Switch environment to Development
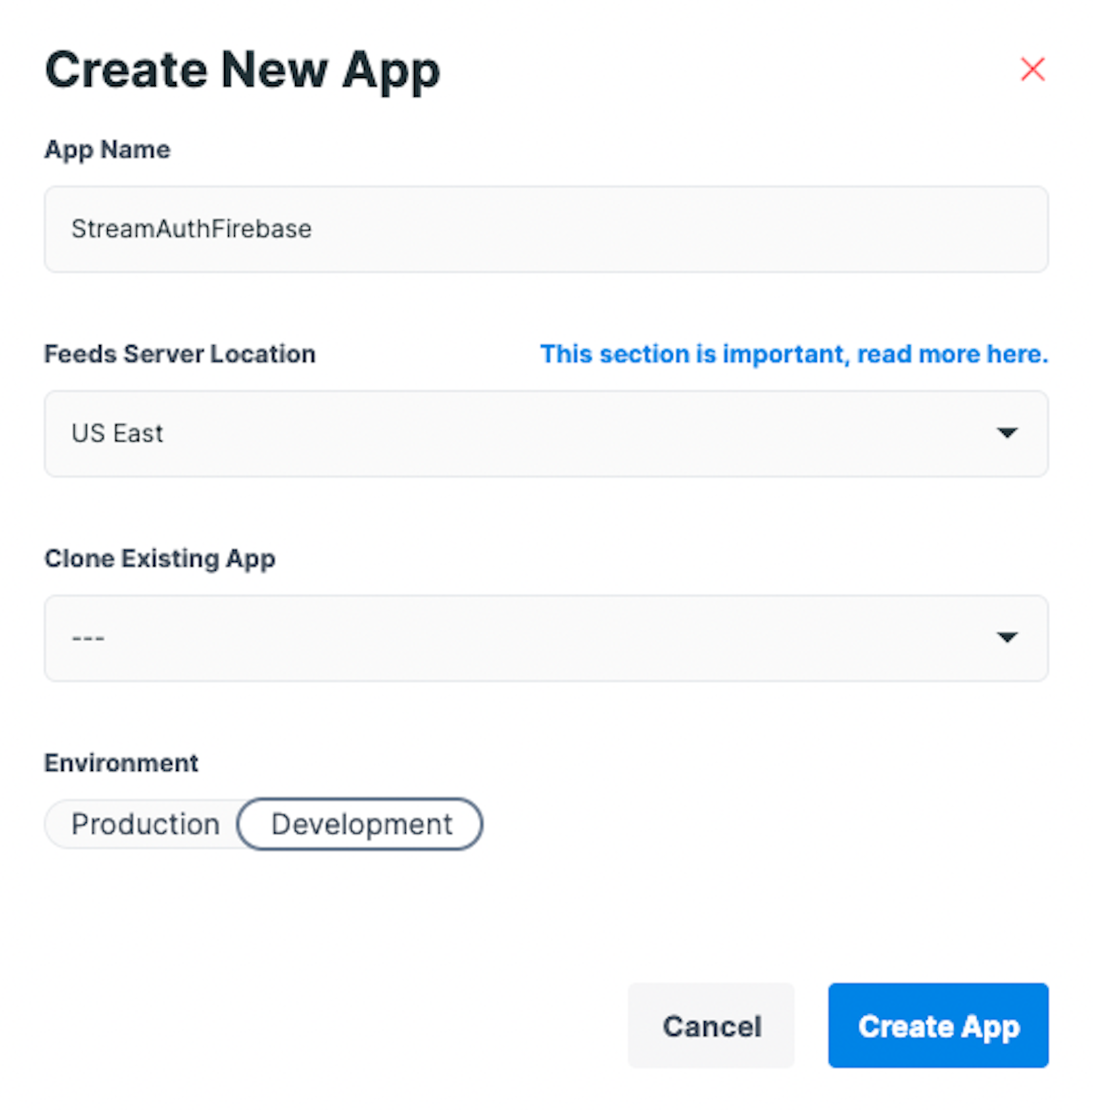 tap(361, 824)
